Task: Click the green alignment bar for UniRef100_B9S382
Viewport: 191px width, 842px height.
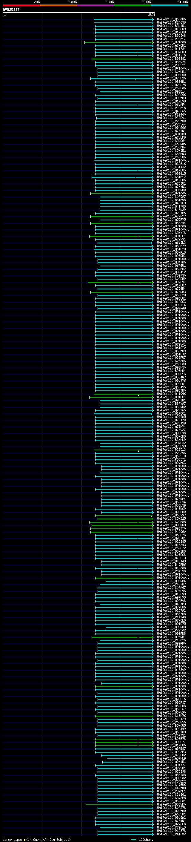Action: coord(122,59)
